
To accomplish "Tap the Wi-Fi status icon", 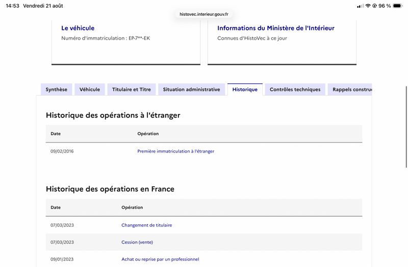I will click(368, 6).
